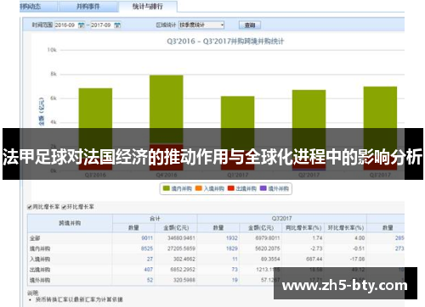This screenshot has width=425, height=307.
Task: Click the chart title Q3'2016 - Q3'2017并购跨境并购统计
Action: pyautogui.click(x=225, y=42)
